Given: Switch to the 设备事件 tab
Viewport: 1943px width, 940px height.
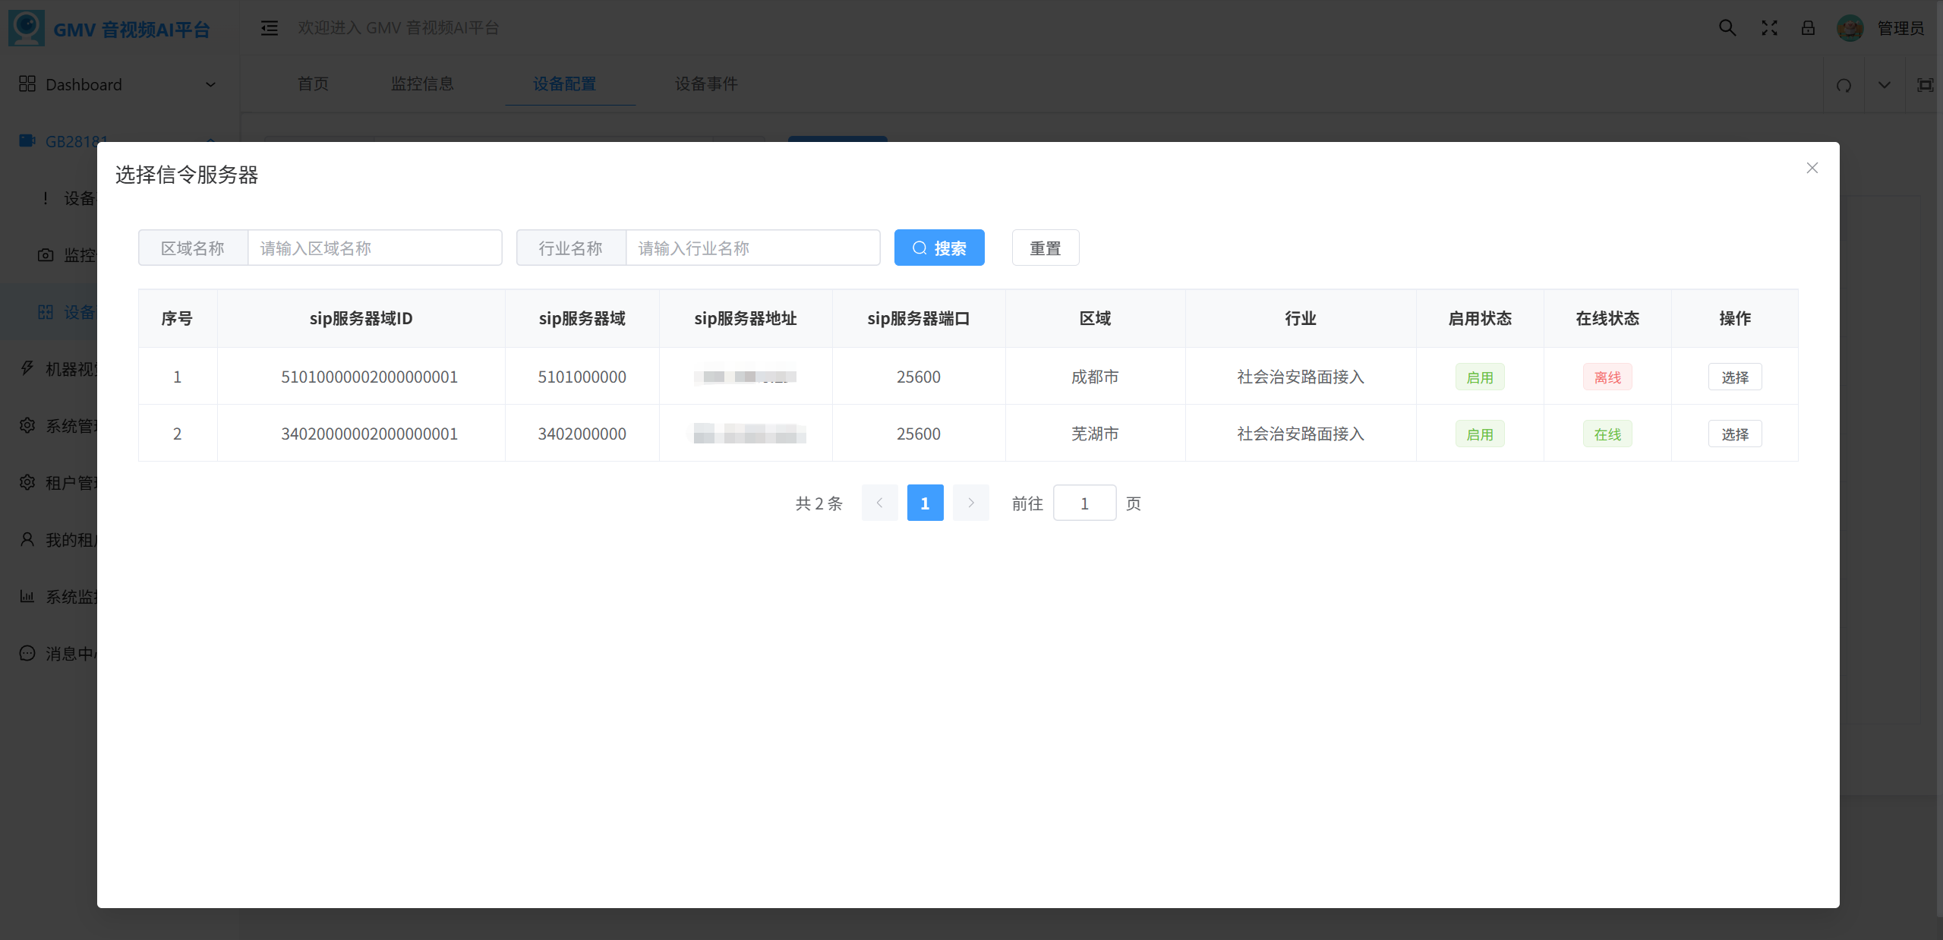Looking at the screenshot, I should pyautogui.click(x=706, y=84).
